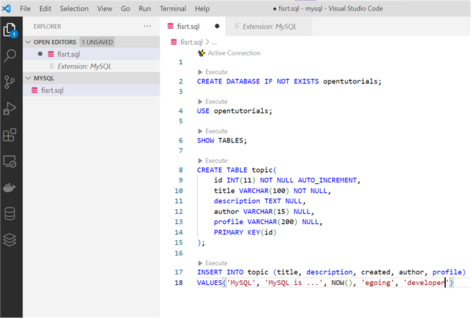Open the Remote Explorer icon

click(10, 161)
